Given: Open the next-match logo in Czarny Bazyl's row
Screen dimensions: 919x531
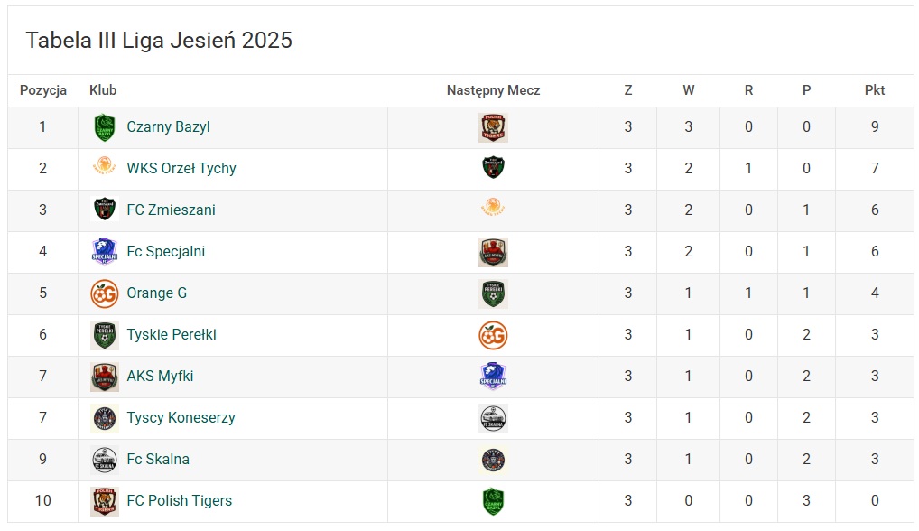Looking at the screenshot, I should (x=493, y=127).
